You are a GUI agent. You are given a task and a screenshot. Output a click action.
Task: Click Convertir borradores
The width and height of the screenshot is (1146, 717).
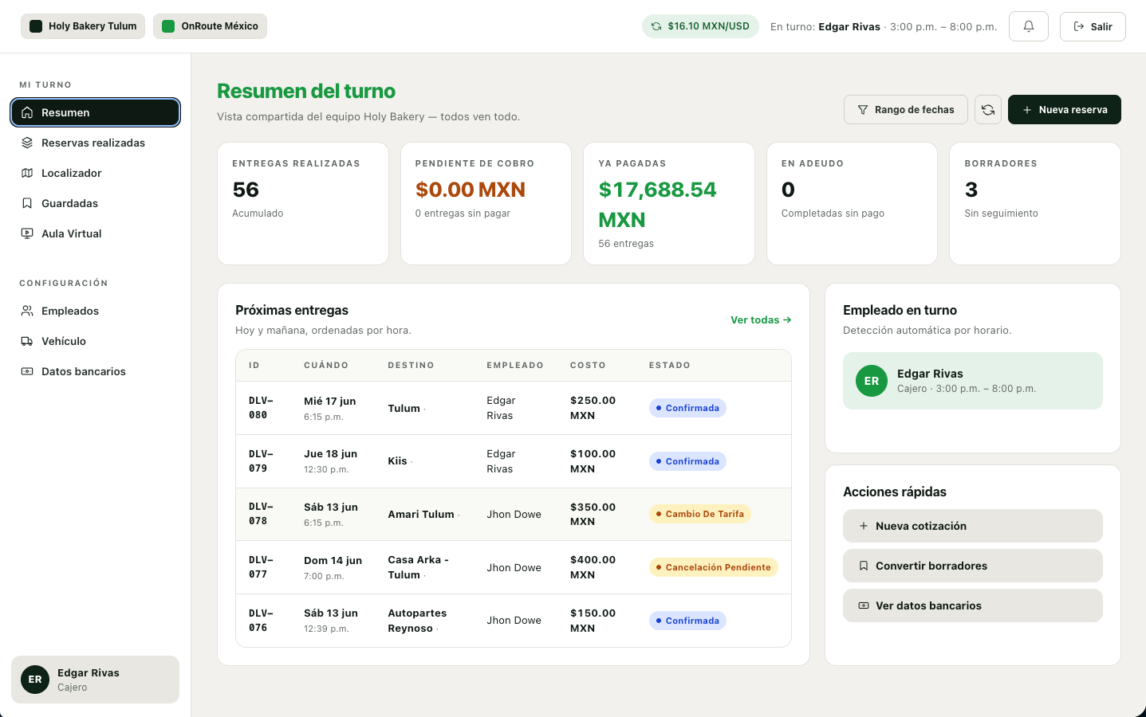973,566
